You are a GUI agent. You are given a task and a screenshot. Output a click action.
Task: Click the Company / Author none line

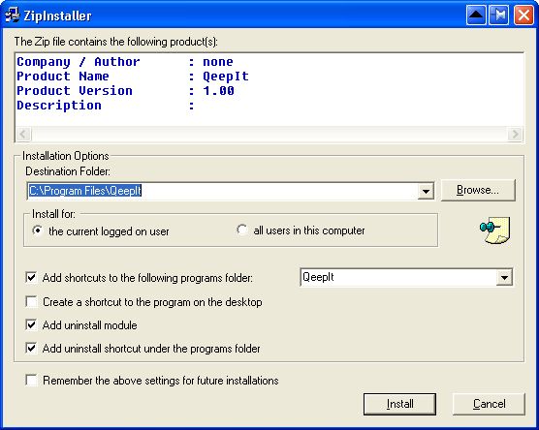coord(125,62)
